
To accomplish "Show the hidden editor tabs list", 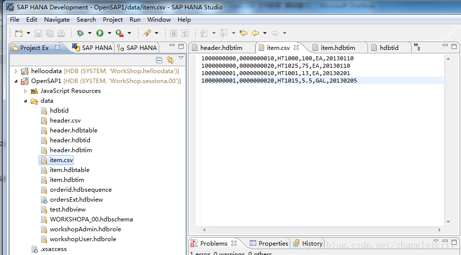I will pos(417,47).
